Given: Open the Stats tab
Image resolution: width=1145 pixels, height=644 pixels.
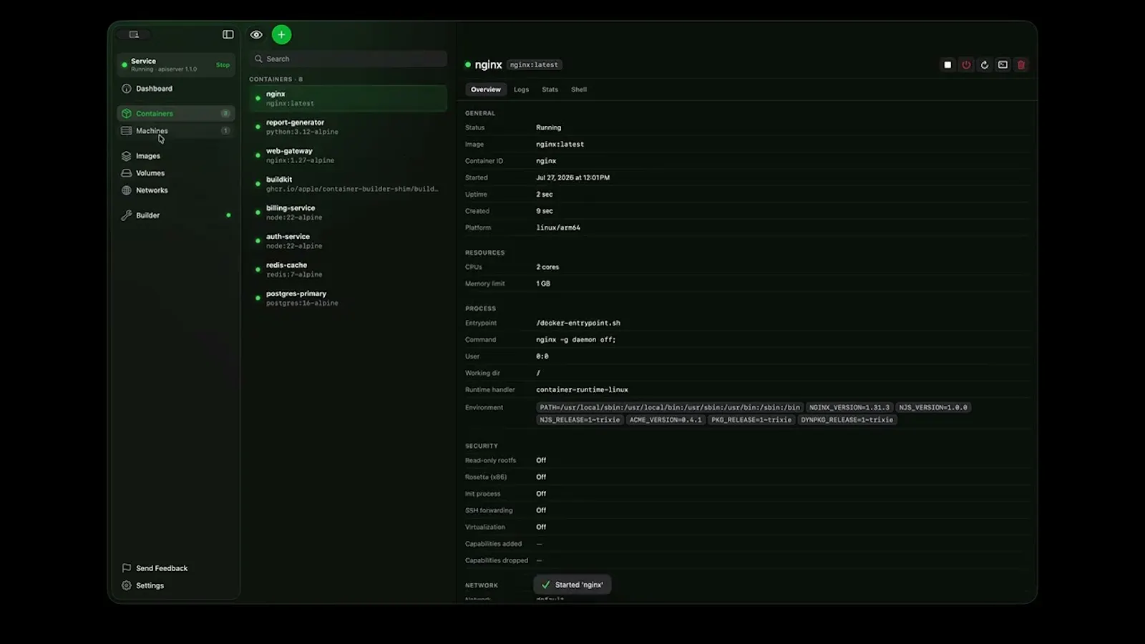Looking at the screenshot, I should pyautogui.click(x=550, y=89).
